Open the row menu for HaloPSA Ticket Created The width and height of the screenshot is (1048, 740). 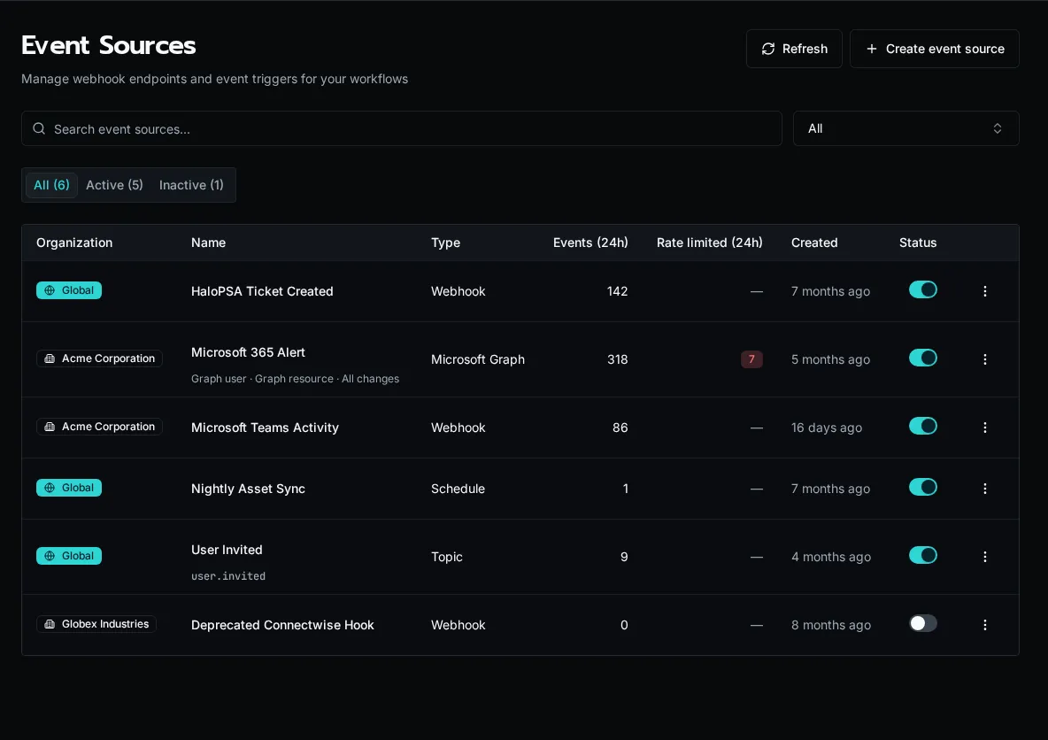tap(984, 291)
